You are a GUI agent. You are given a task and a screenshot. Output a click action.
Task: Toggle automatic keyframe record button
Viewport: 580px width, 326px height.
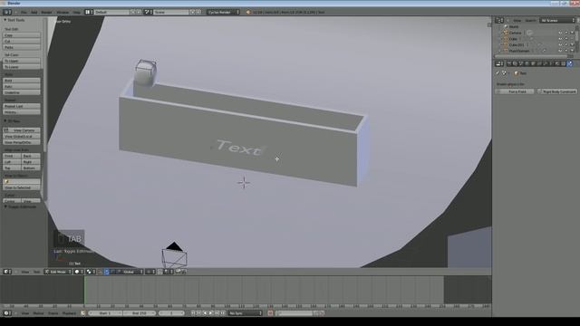coord(270,313)
